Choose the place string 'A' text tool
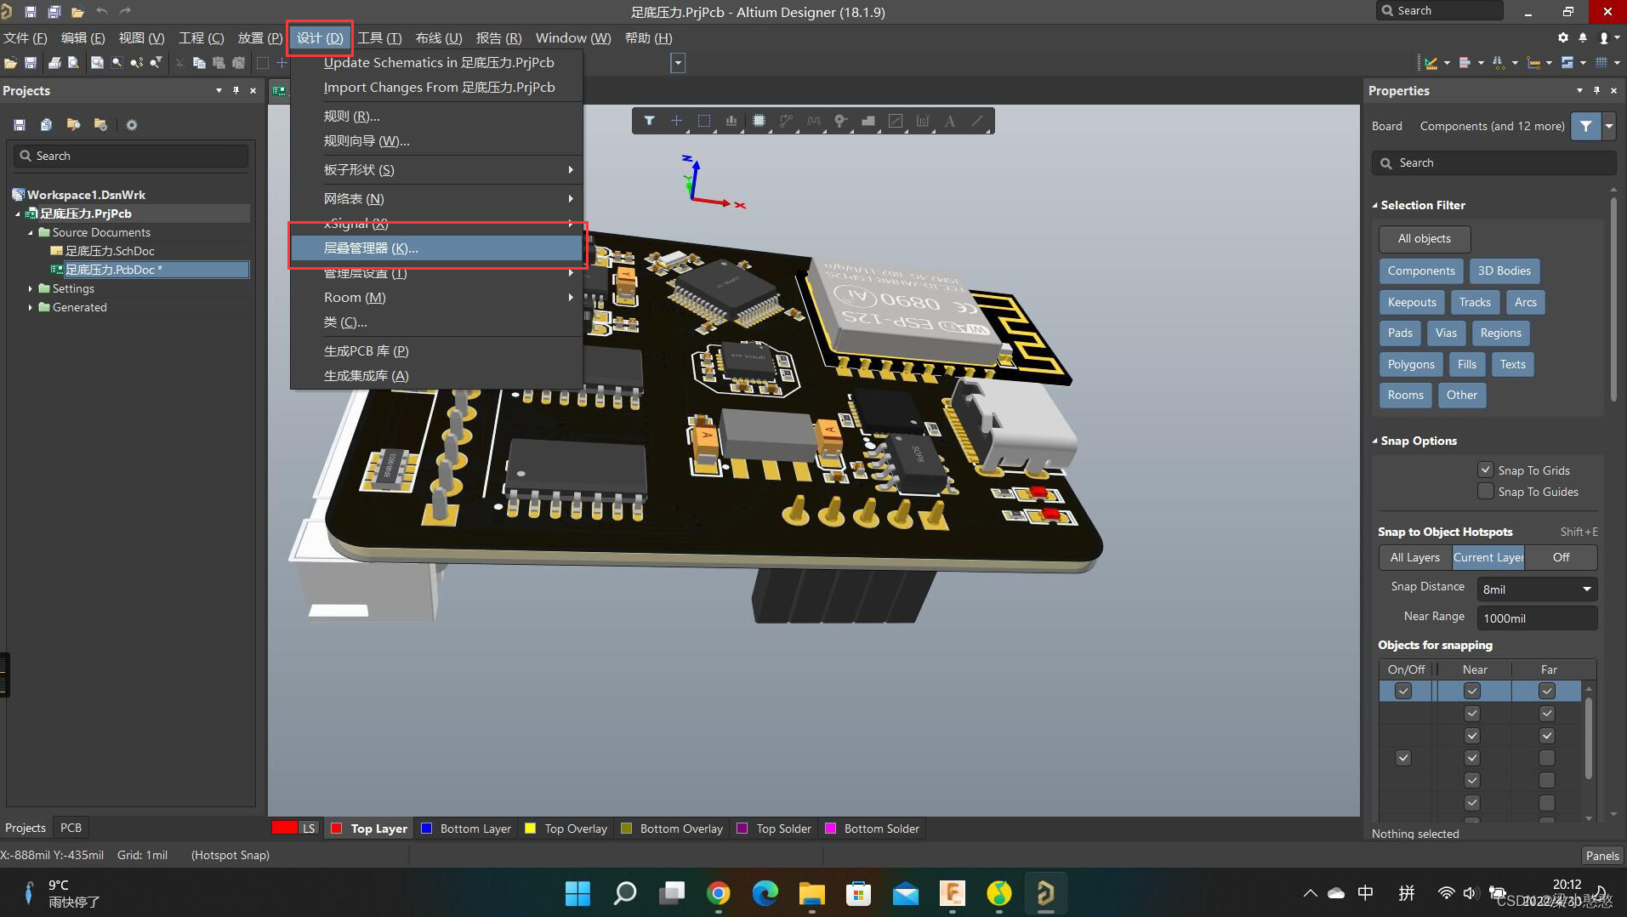 pos(950,121)
